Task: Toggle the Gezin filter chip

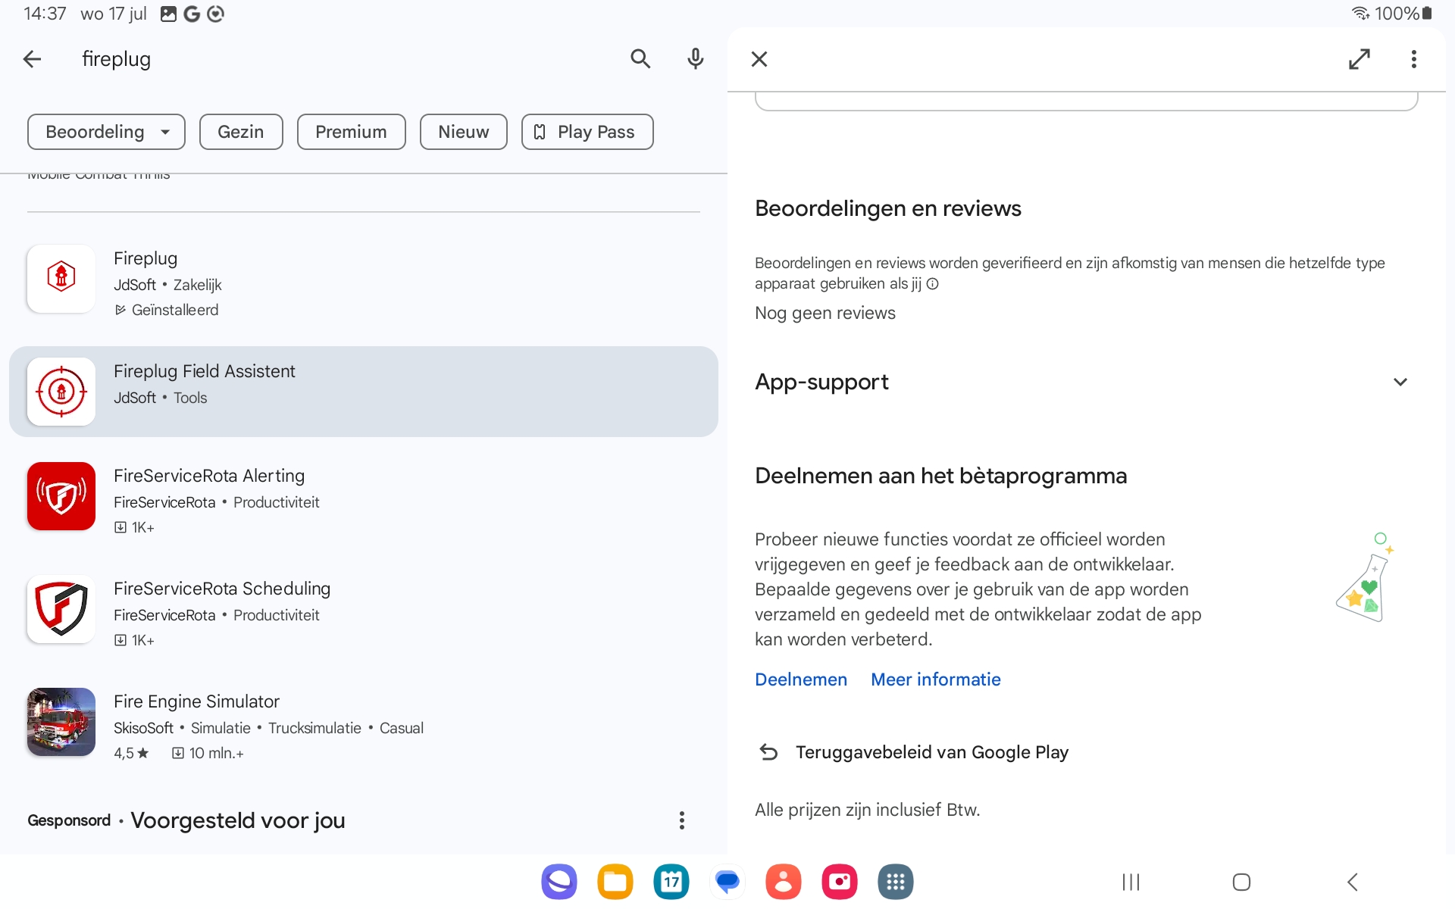Action: coord(240,132)
